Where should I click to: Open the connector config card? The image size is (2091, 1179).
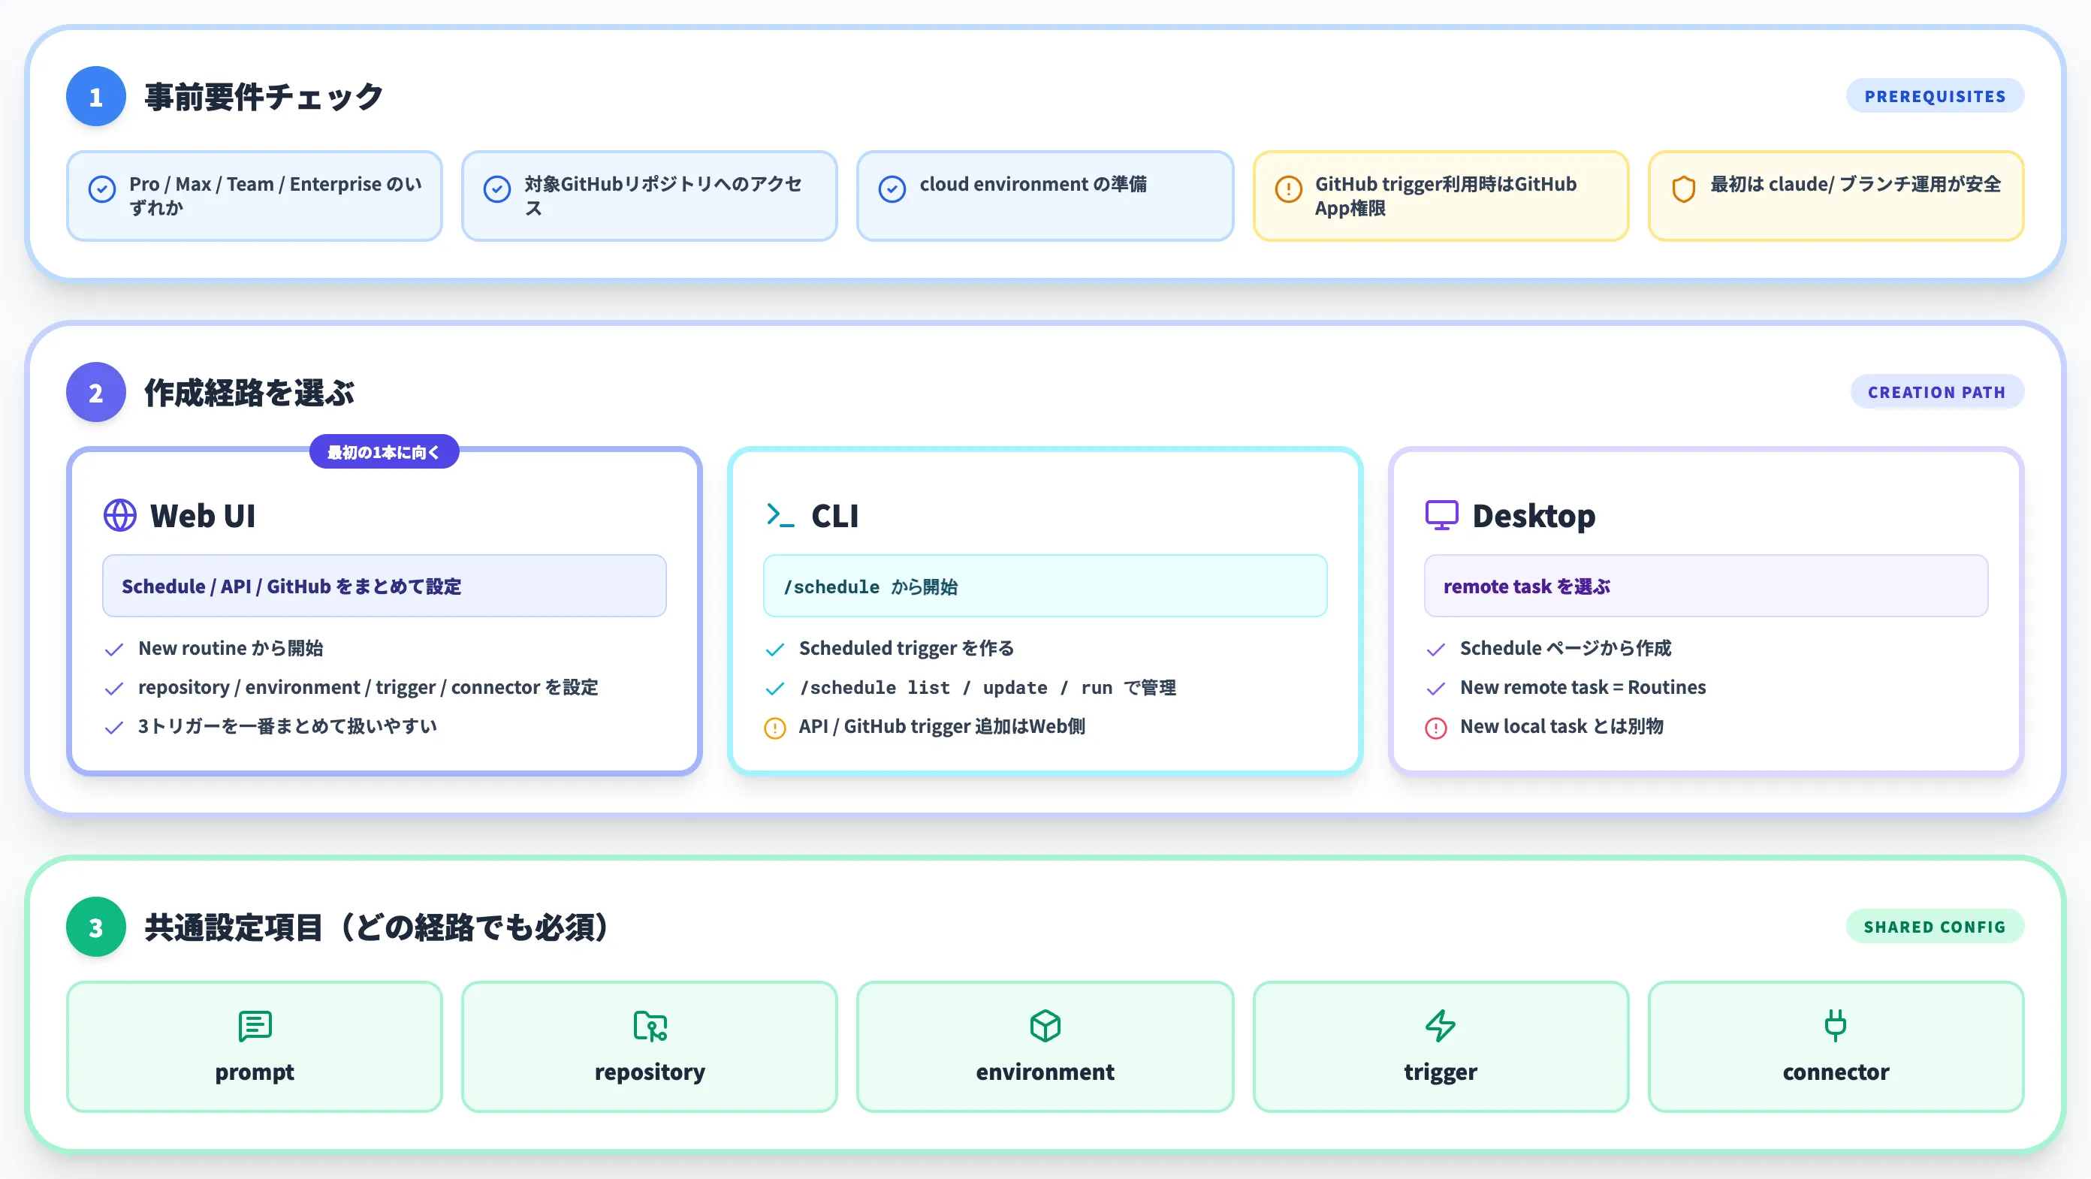tap(1836, 1047)
